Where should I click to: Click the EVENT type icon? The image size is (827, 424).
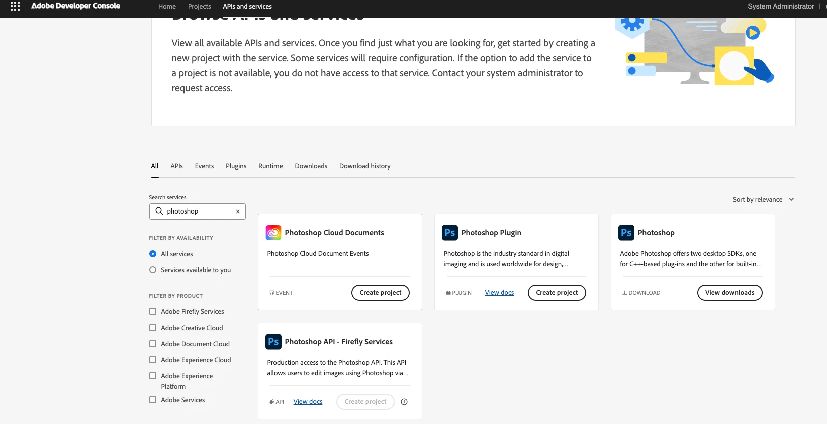272,293
